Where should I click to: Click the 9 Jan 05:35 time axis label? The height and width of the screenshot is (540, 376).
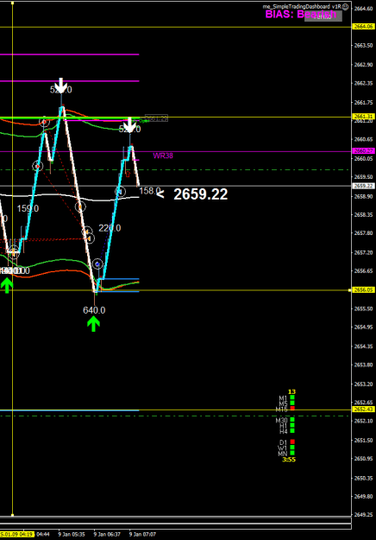(x=72, y=535)
